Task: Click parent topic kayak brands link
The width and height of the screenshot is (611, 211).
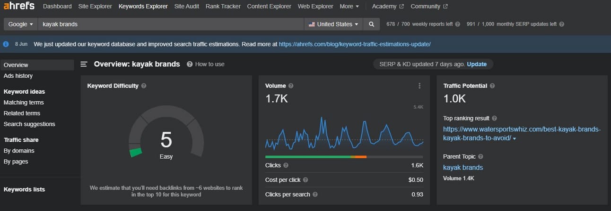Action: (463, 167)
